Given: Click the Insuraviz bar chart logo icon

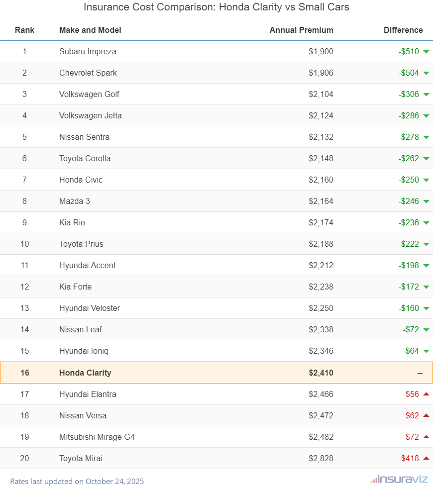Looking at the screenshot, I should 374,480.
